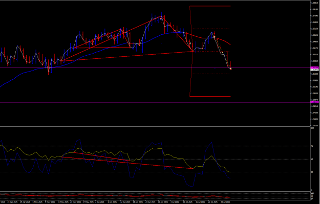Select the lowest dashed red line inside the red rectangle

pyautogui.click(x=211, y=74)
